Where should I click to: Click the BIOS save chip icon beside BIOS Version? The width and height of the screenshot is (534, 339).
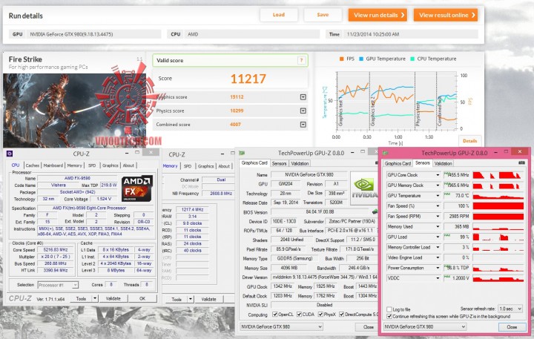point(375,212)
